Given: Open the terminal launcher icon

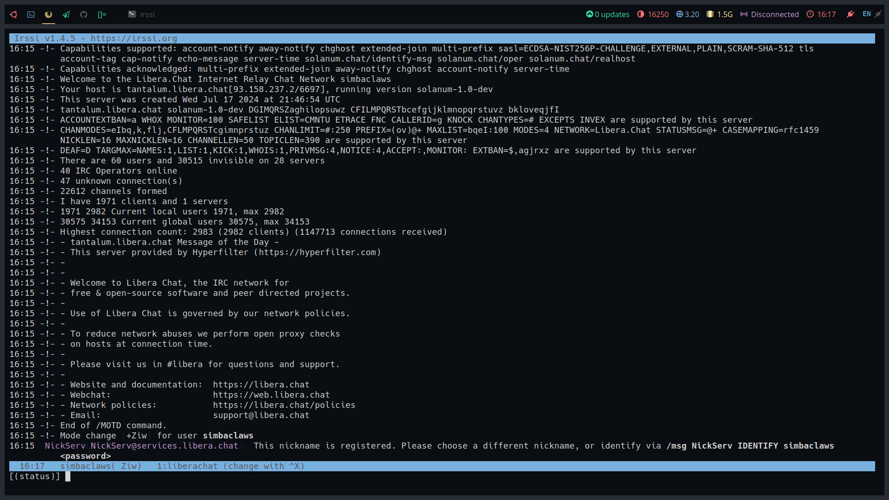Looking at the screenshot, I should click(x=31, y=14).
